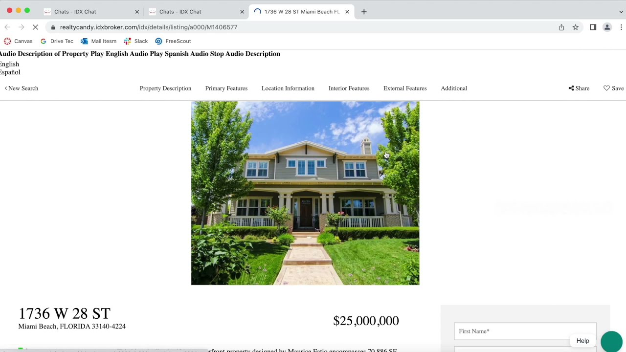Expand tab search chevron

621,12
